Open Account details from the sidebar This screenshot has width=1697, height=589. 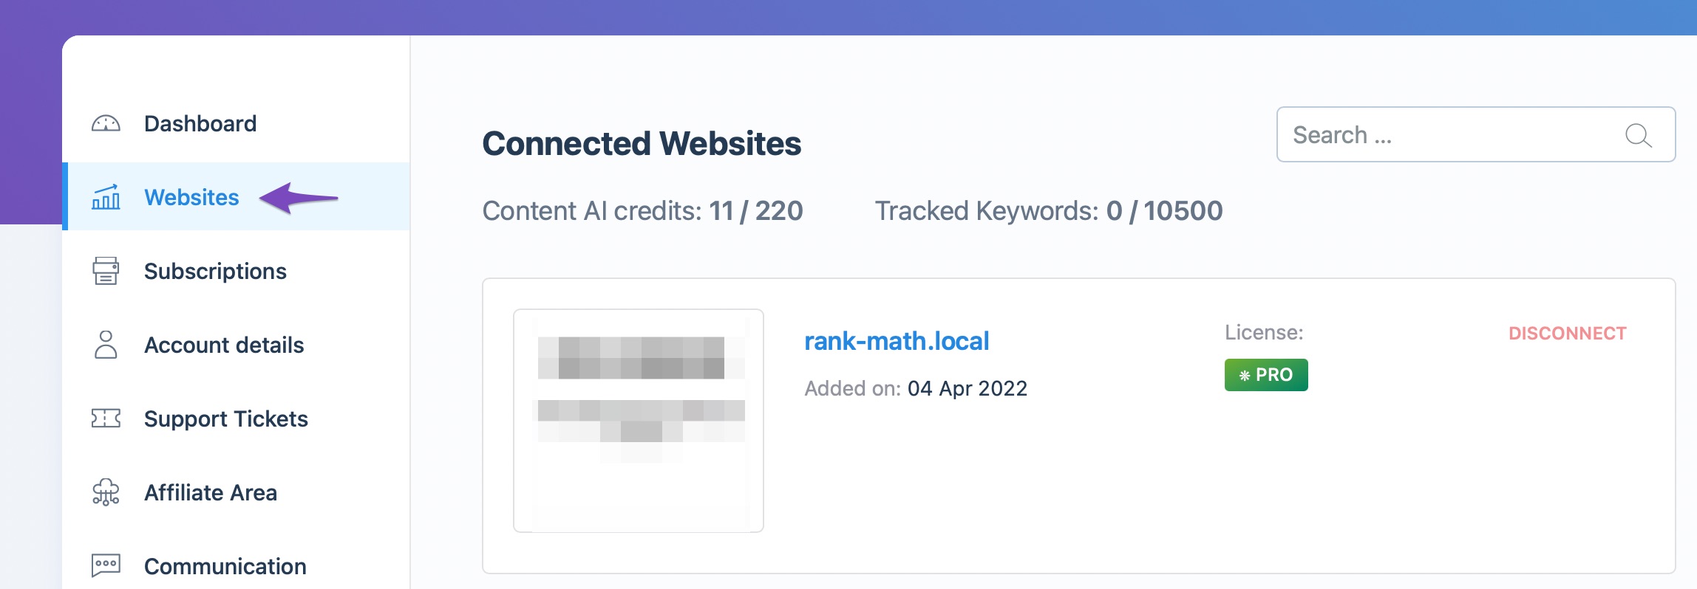point(225,345)
